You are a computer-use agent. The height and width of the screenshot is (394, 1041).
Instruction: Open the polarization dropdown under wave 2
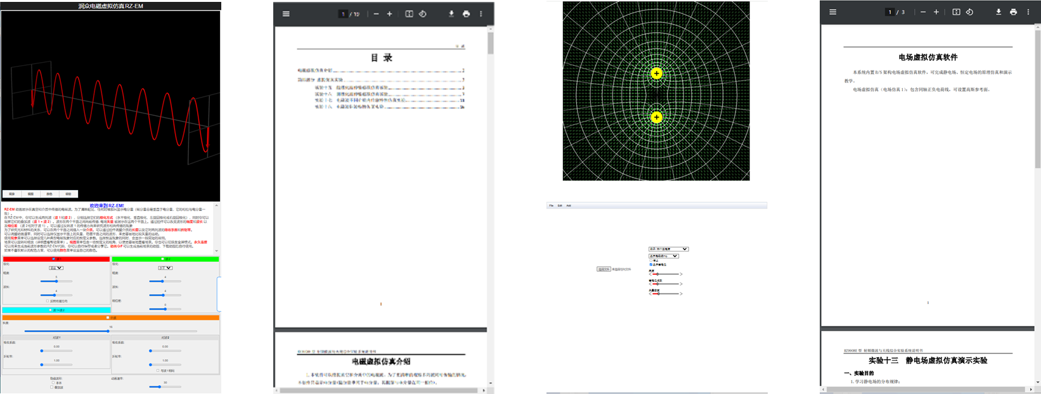click(165, 268)
